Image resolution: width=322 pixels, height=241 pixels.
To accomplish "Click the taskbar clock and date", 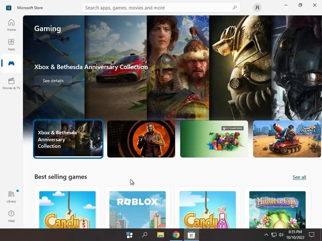I will tap(295, 235).
